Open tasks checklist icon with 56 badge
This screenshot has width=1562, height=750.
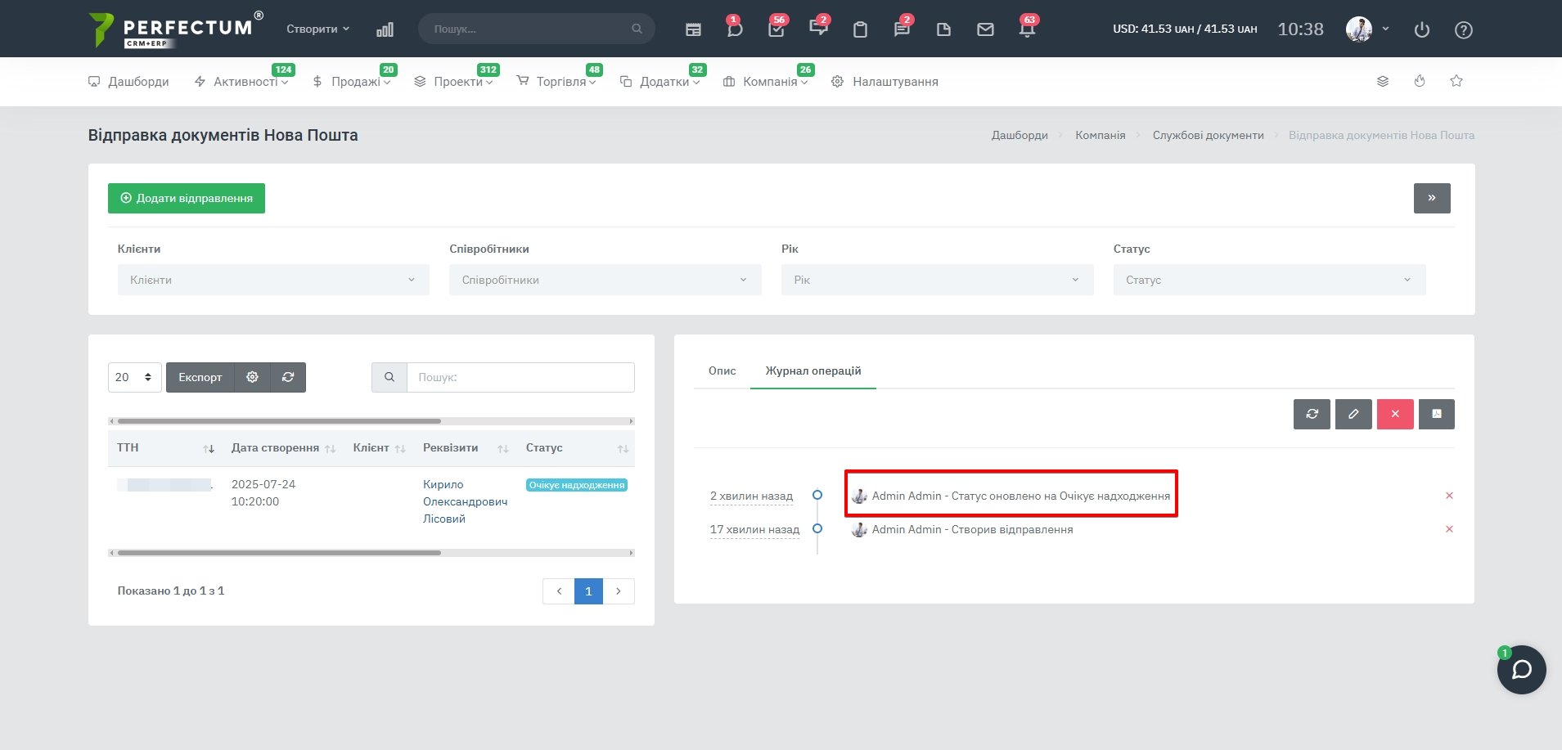pyautogui.click(x=776, y=29)
